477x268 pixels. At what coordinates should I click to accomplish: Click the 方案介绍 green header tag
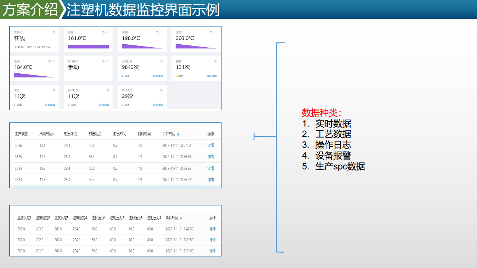(30, 10)
